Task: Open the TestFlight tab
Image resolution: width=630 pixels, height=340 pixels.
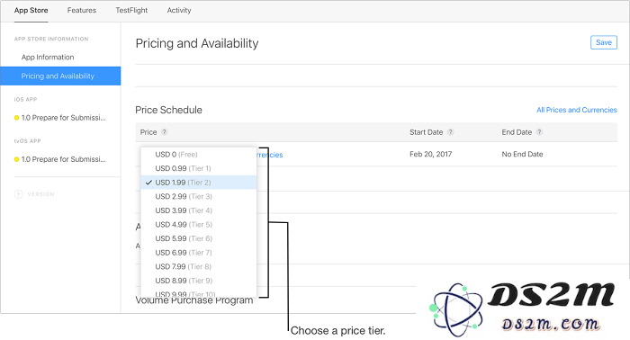Action: (131, 11)
